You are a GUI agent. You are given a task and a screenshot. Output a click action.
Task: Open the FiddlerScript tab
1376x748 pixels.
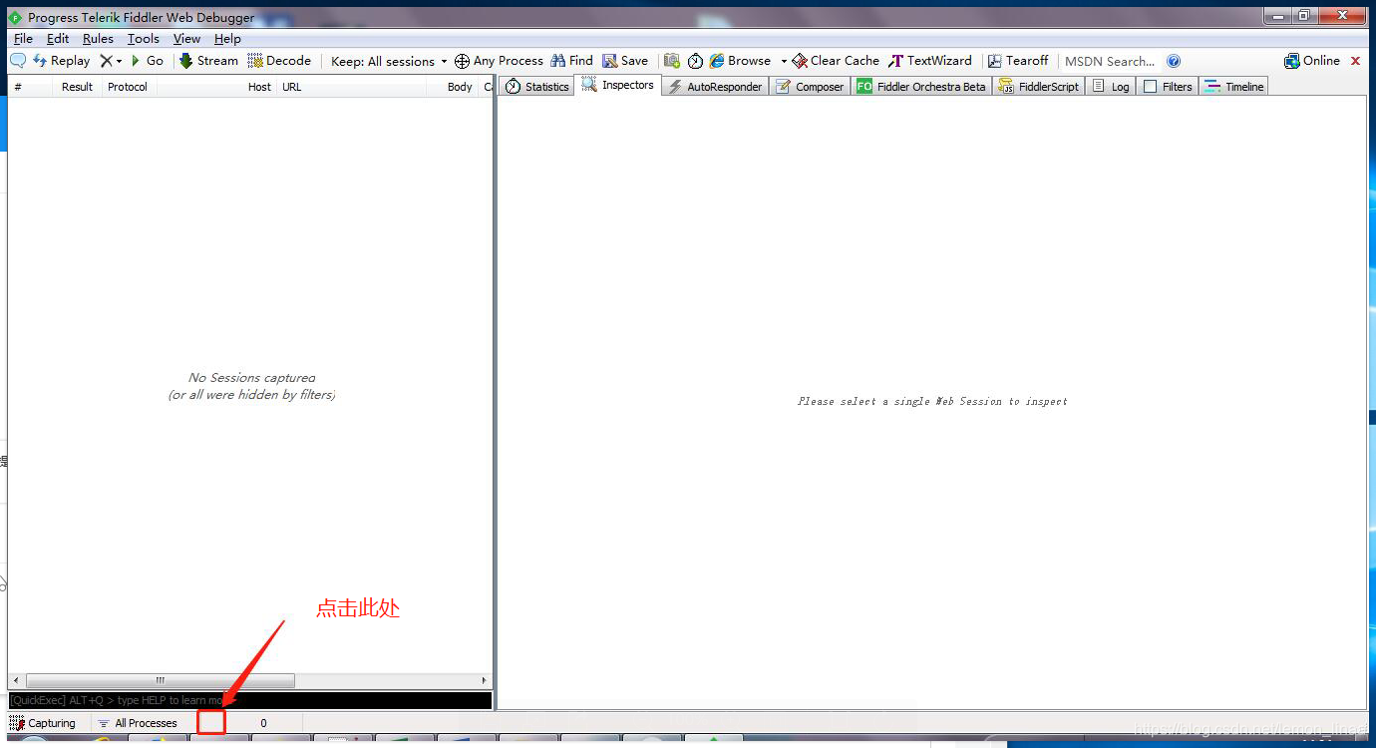pyautogui.click(x=1038, y=87)
